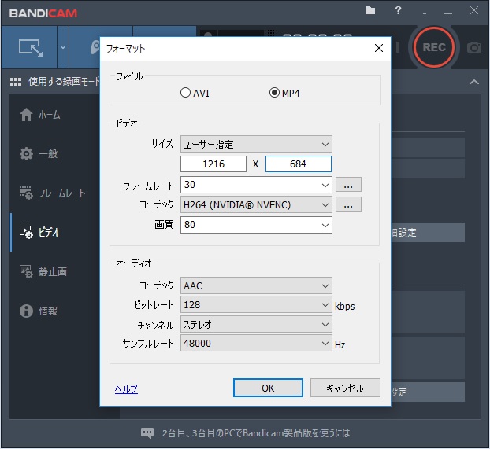
Task: Confirm the format dialog with OK
Action: 268,388
